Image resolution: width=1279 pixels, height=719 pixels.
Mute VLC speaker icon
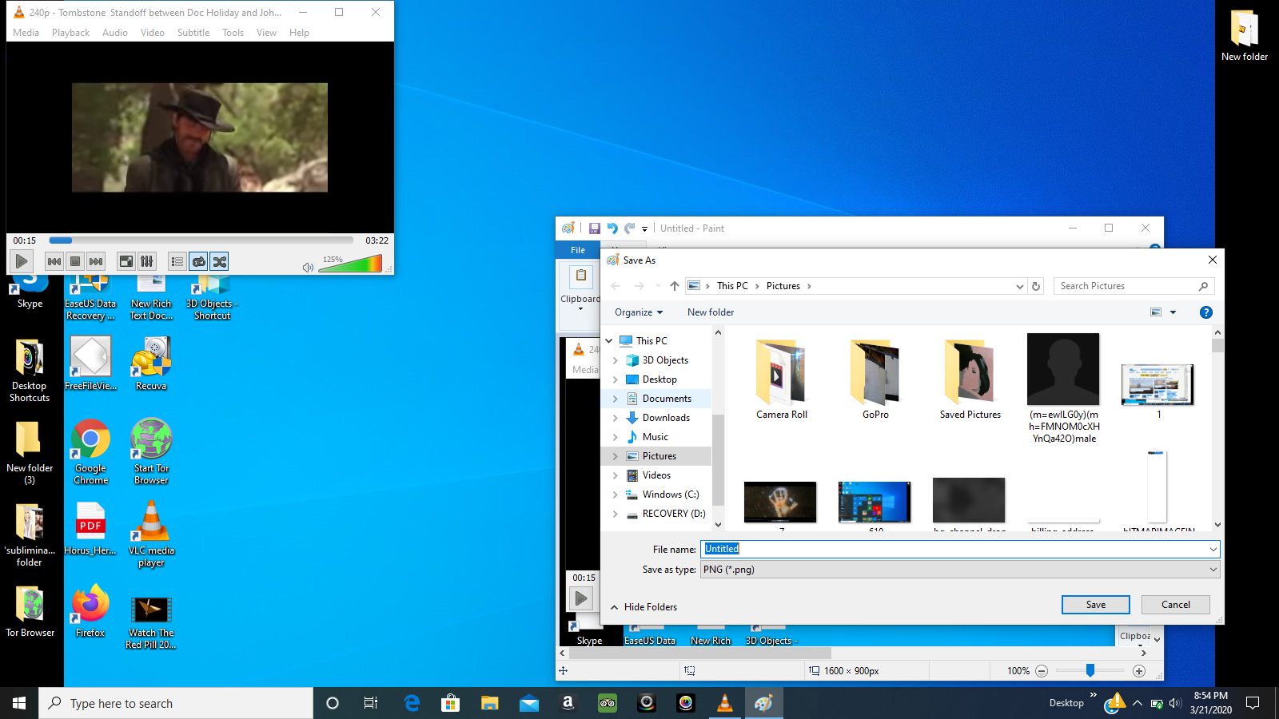308,267
